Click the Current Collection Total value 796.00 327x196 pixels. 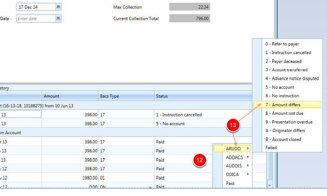[x=190, y=18]
